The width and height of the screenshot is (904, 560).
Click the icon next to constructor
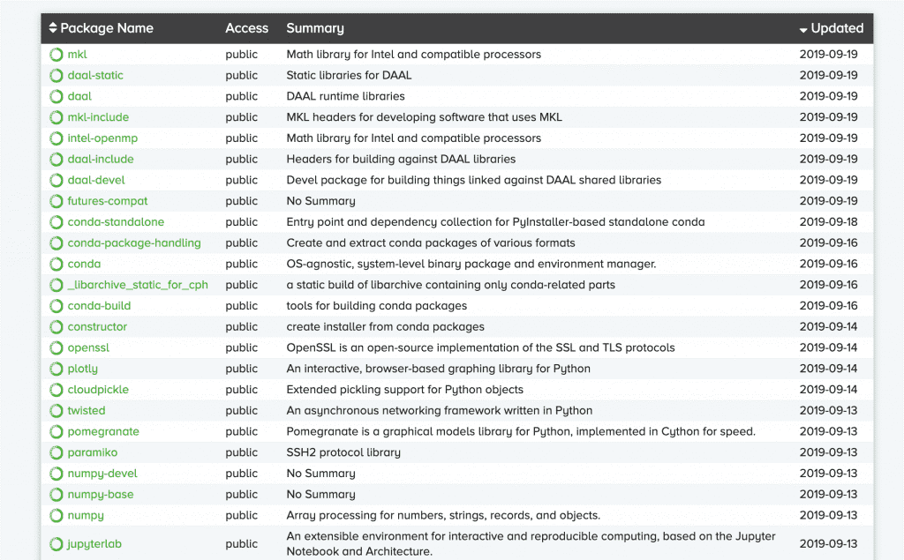pyautogui.click(x=56, y=327)
